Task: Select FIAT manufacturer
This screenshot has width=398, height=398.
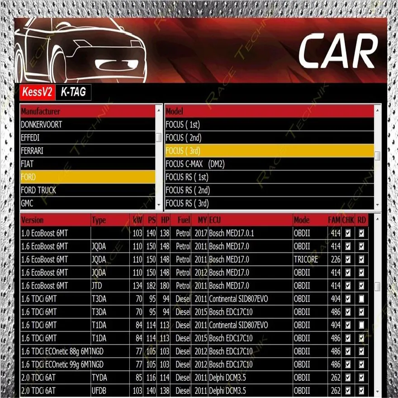Action: coord(88,164)
